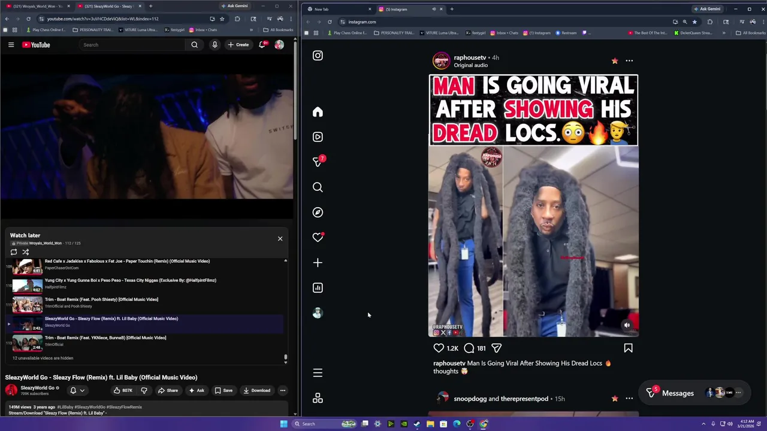
Task: Save the raphousetv post with bookmark icon
Action: pyautogui.click(x=628, y=348)
